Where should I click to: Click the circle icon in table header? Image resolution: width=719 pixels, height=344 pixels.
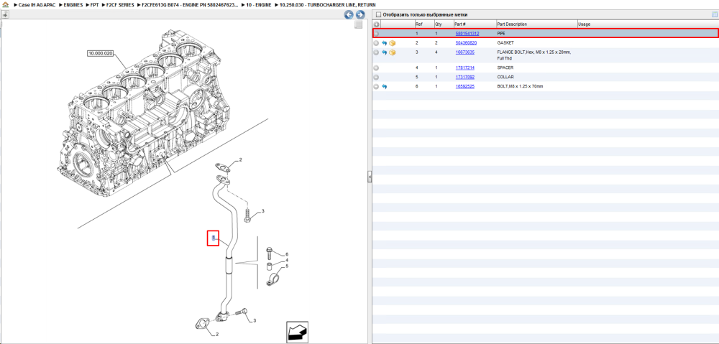tap(376, 24)
